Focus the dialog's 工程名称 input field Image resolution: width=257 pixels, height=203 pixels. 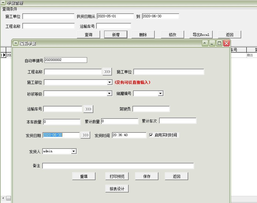point(73,72)
